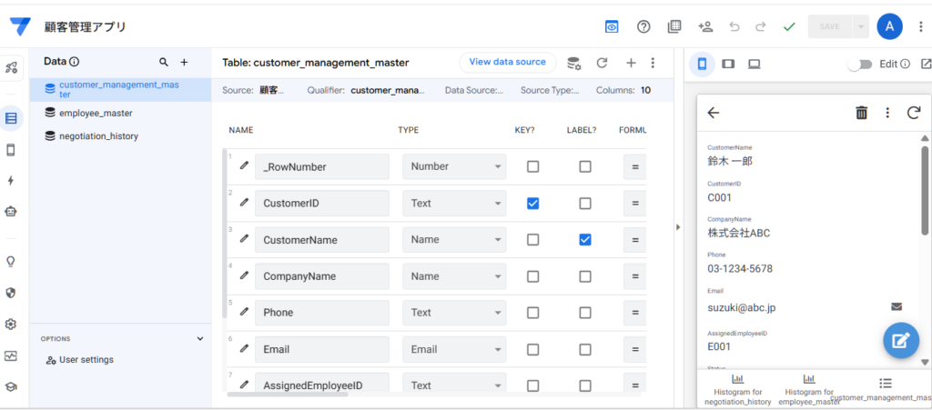
Task: Select employee_master table in Data list
Action: (96, 113)
